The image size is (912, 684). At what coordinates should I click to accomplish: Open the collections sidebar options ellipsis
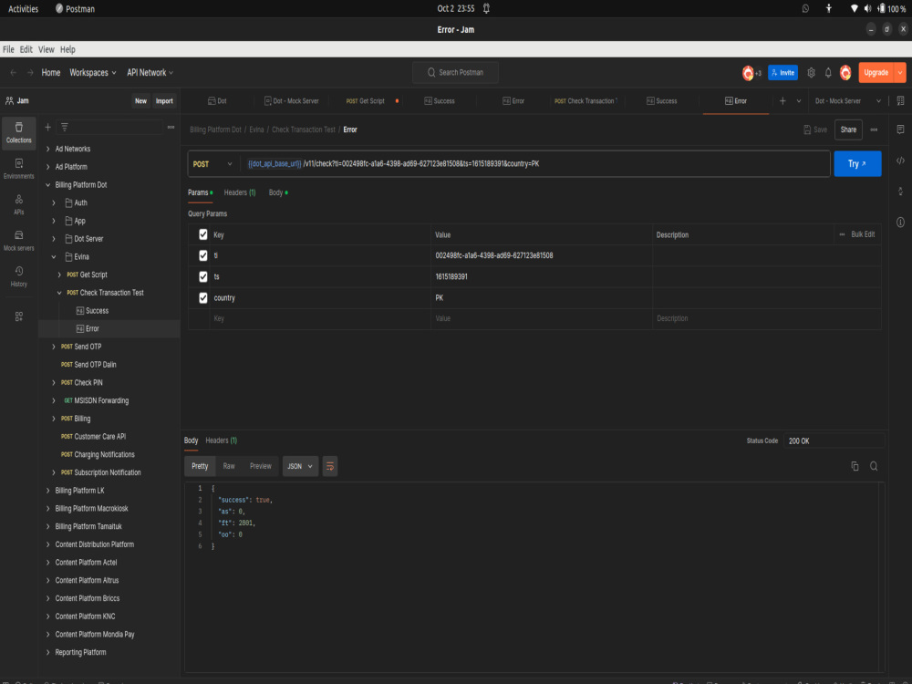pyautogui.click(x=171, y=127)
